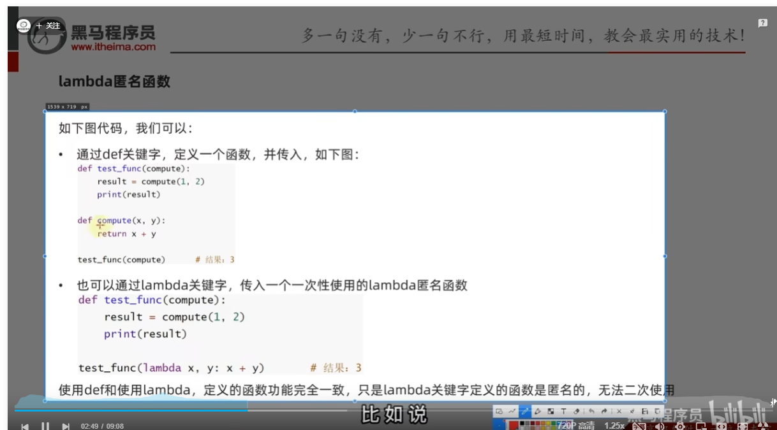The image size is (777, 430).
Task: Open the 1.25x playback speed menu
Action: pos(614,426)
